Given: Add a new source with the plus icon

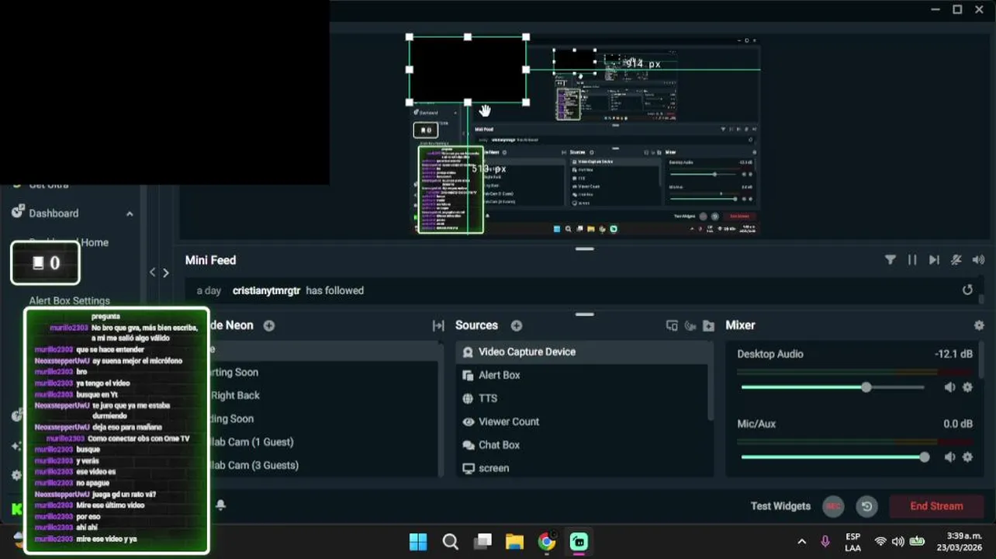Looking at the screenshot, I should tap(517, 326).
